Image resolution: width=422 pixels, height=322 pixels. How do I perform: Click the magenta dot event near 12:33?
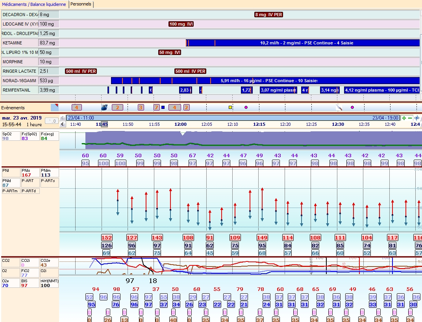[352, 107]
